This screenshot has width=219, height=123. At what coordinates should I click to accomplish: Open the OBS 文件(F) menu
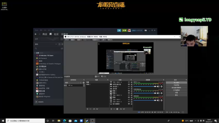pyautogui.click(x=67, y=40)
